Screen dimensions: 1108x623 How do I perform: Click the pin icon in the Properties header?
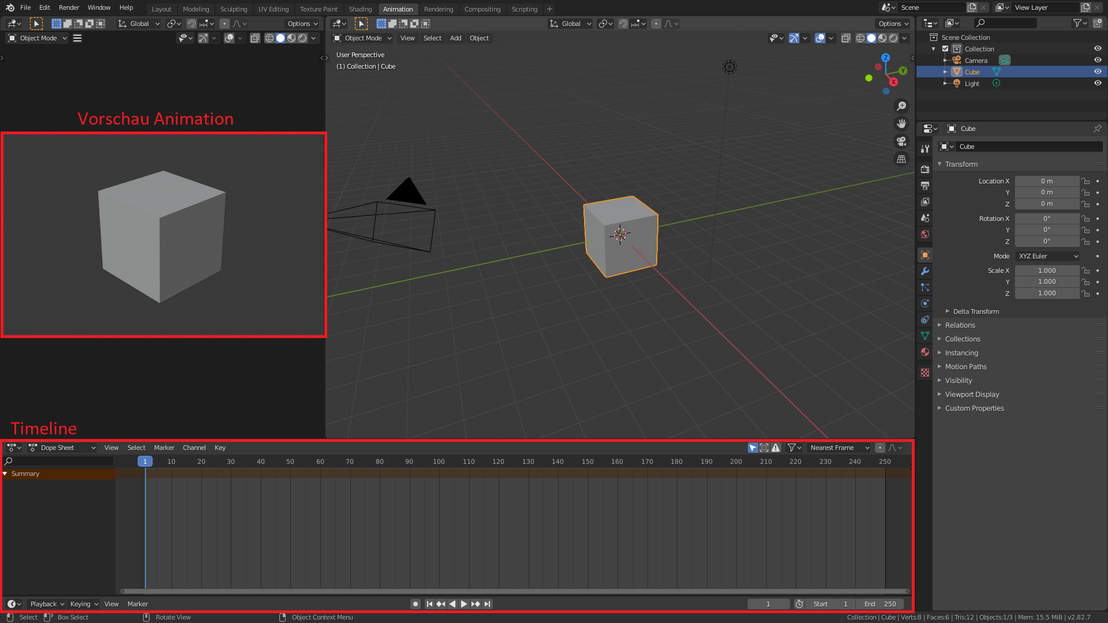(x=1097, y=129)
